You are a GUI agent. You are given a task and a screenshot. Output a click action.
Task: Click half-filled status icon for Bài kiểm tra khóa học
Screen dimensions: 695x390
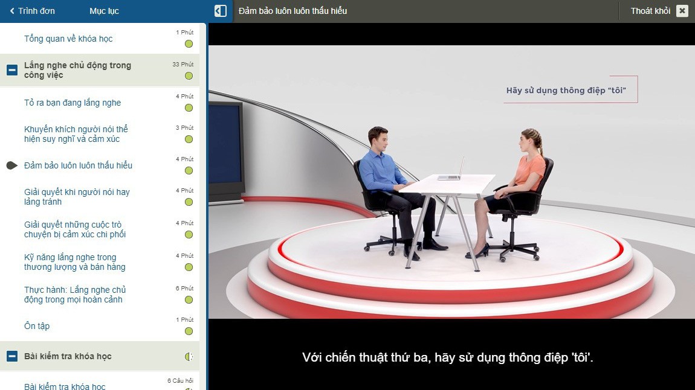(x=189, y=357)
